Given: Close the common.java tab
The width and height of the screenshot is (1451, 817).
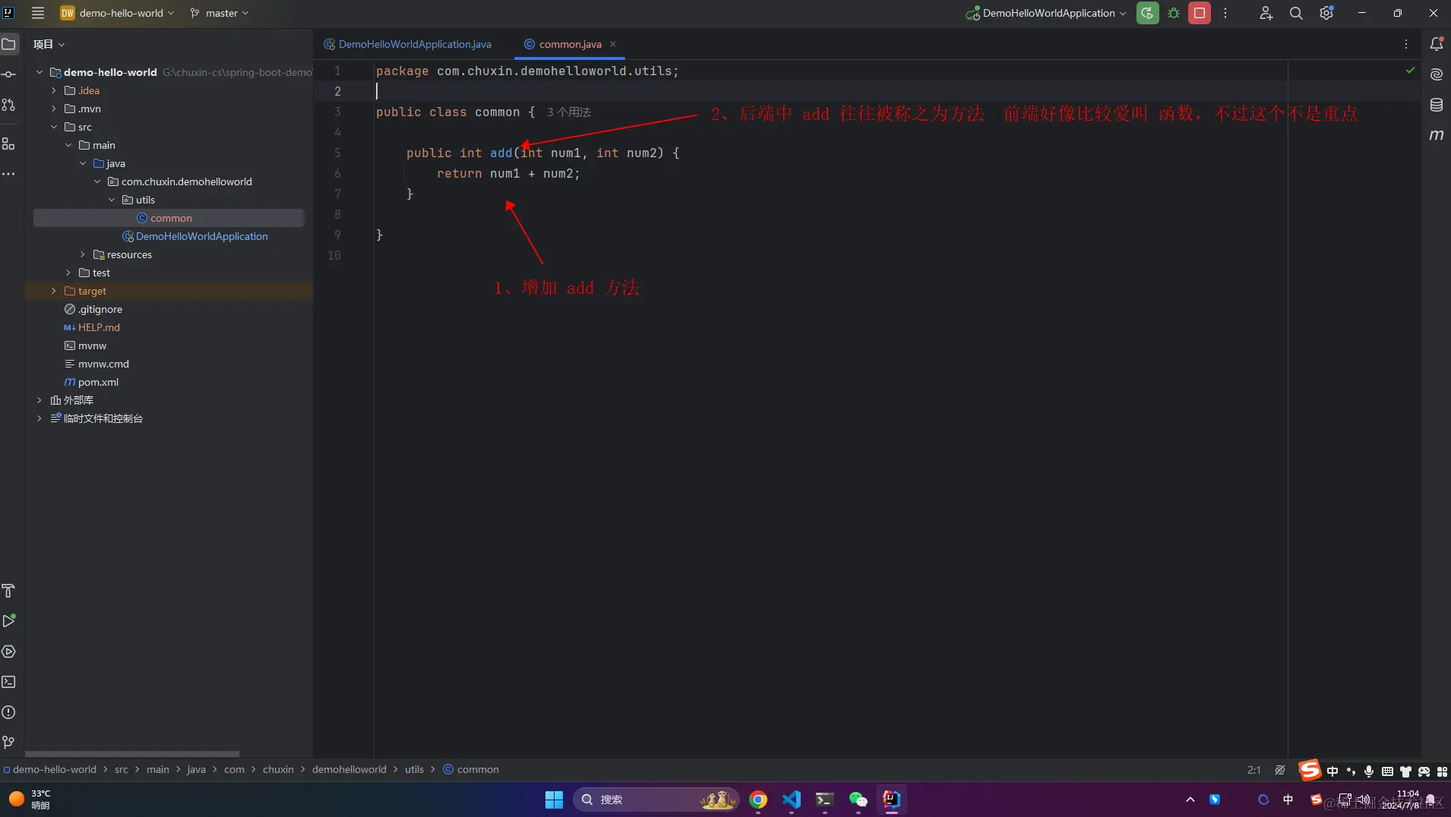Looking at the screenshot, I should [x=613, y=44].
